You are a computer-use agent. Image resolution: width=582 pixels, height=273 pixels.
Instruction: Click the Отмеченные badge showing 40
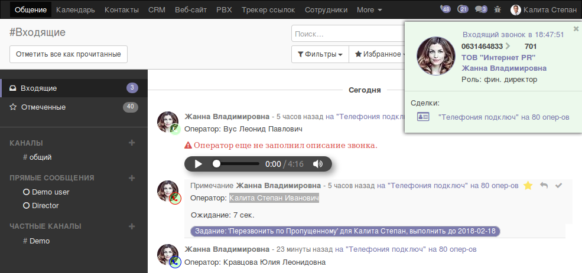(x=131, y=107)
